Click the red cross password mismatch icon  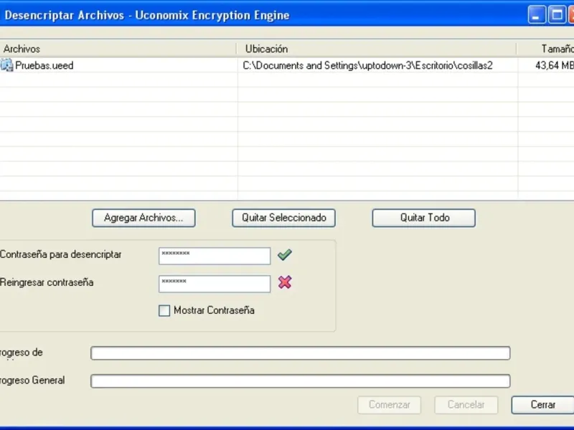pyautogui.click(x=284, y=282)
